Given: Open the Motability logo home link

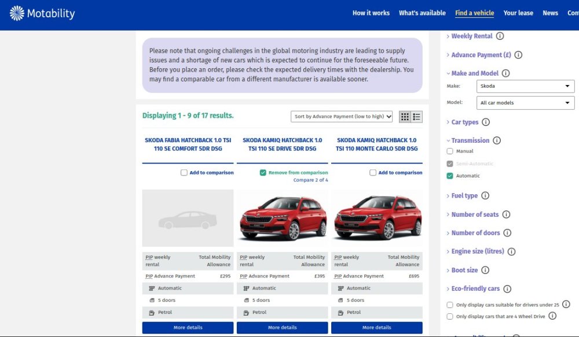Looking at the screenshot, I should 42,13.
